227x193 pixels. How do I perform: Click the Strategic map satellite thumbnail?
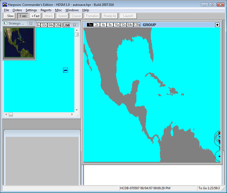19,43
